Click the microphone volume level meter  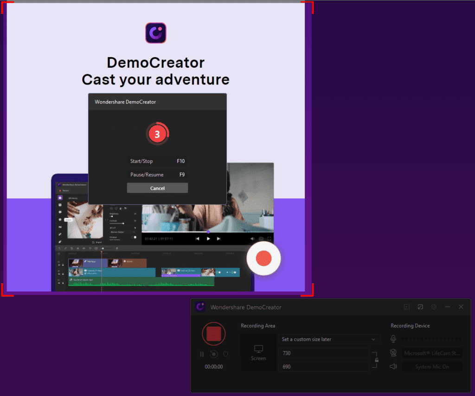pyautogui.click(x=432, y=339)
